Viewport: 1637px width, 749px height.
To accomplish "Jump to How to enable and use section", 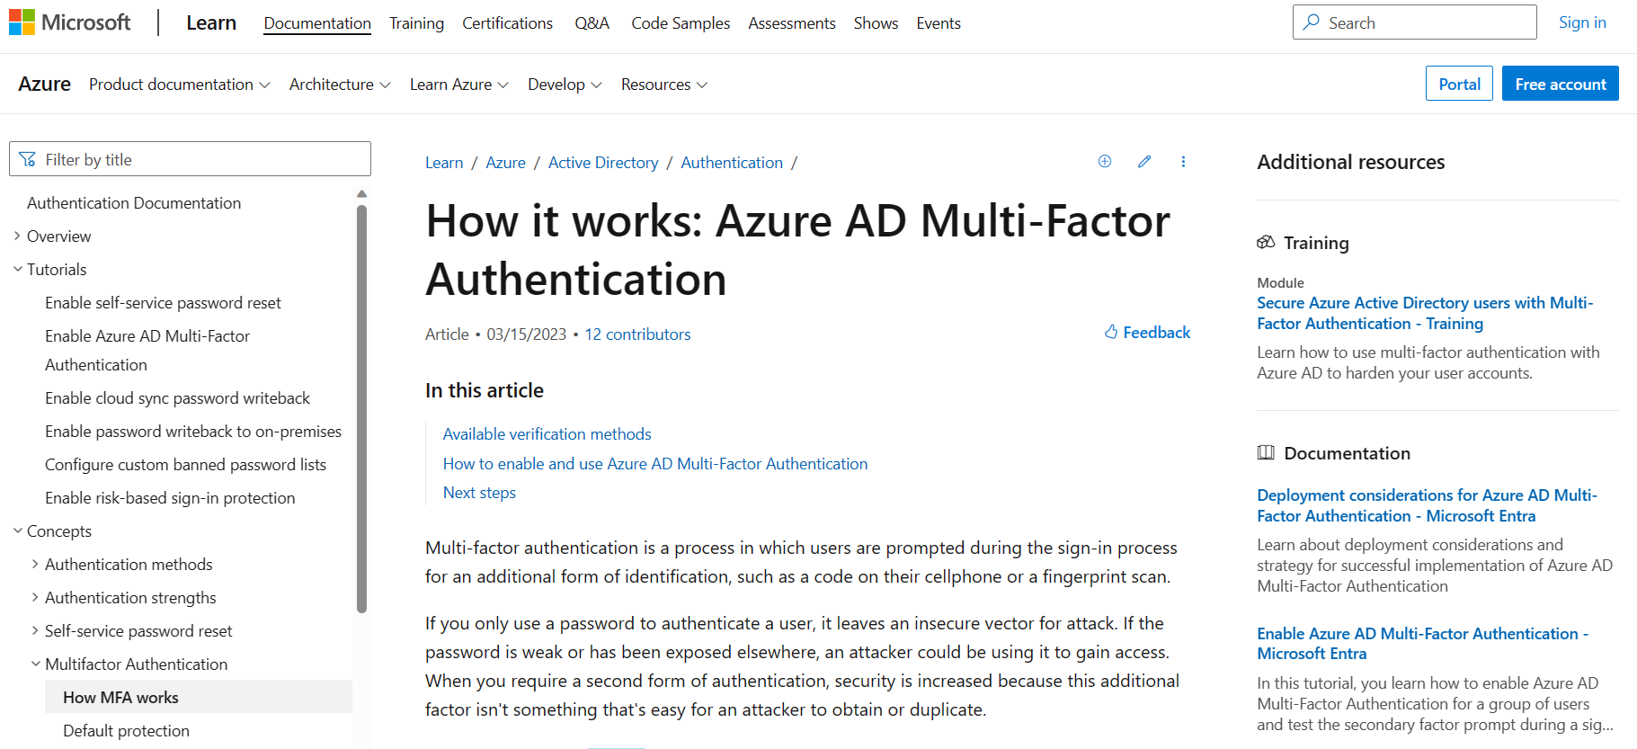I will [x=655, y=463].
